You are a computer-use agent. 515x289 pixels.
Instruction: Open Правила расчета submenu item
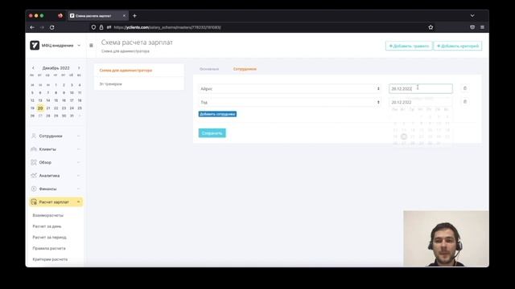point(49,248)
